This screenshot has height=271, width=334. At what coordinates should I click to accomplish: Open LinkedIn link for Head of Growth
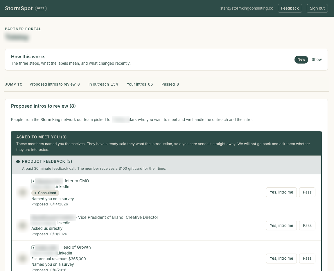[x=64, y=253]
